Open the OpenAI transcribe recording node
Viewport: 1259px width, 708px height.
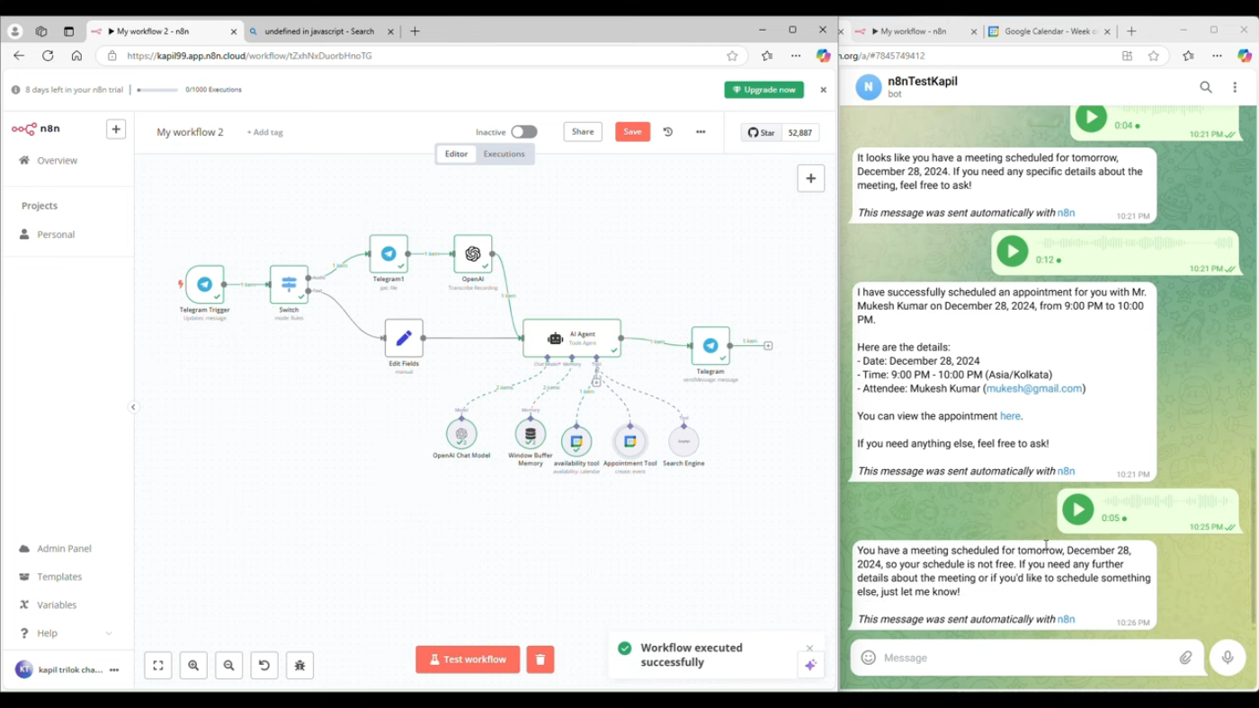(x=473, y=254)
